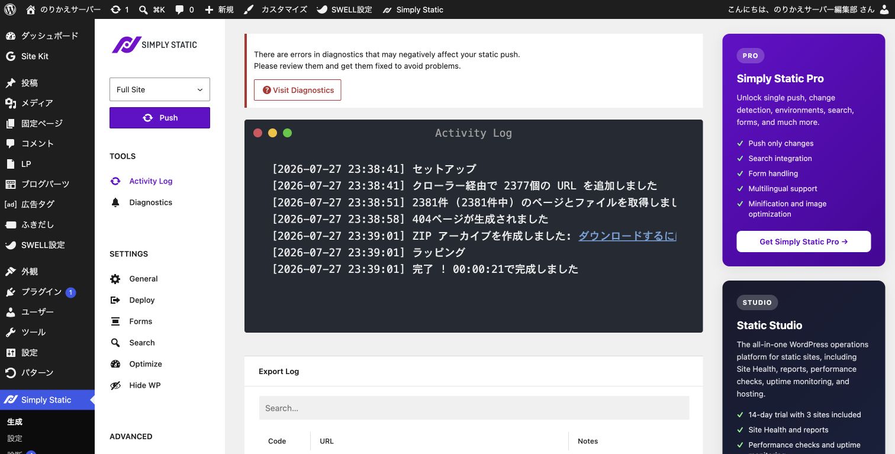The height and width of the screenshot is (454, 895).
Task: Open ツール wrench icon
Action: [11, 332]
